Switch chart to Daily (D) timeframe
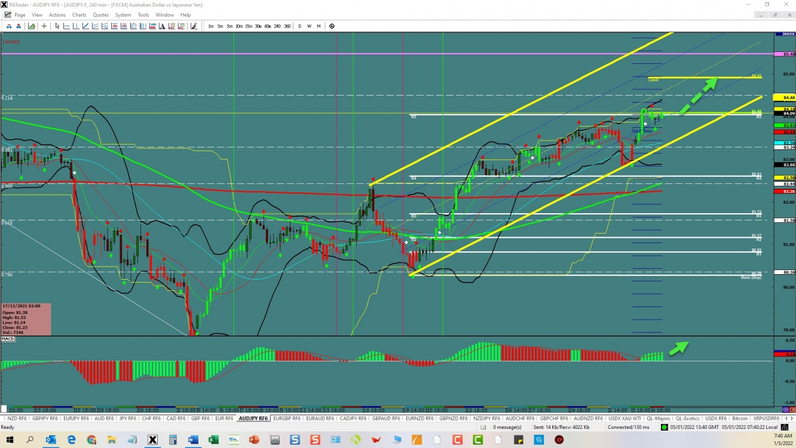Image resolution: width=796 pixels, height=448 pixels. point(300,26)
